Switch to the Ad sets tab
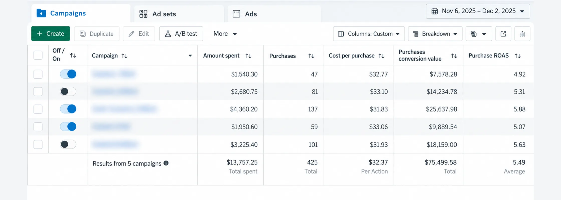 click(x=179, y=14)
